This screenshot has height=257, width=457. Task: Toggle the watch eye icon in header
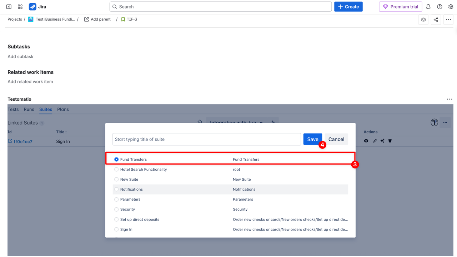[423, 20]
